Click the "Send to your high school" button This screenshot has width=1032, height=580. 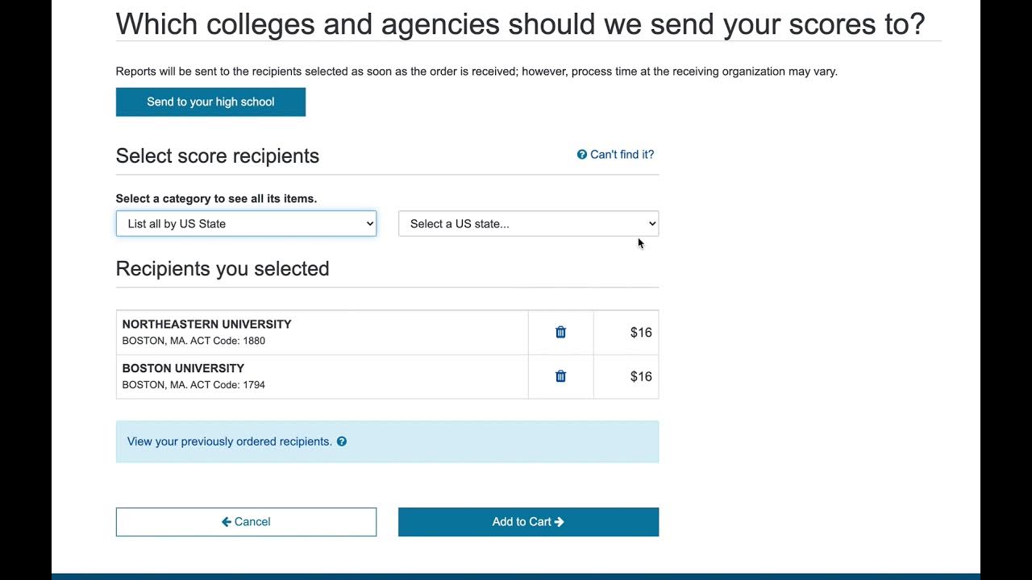point(210,102)
